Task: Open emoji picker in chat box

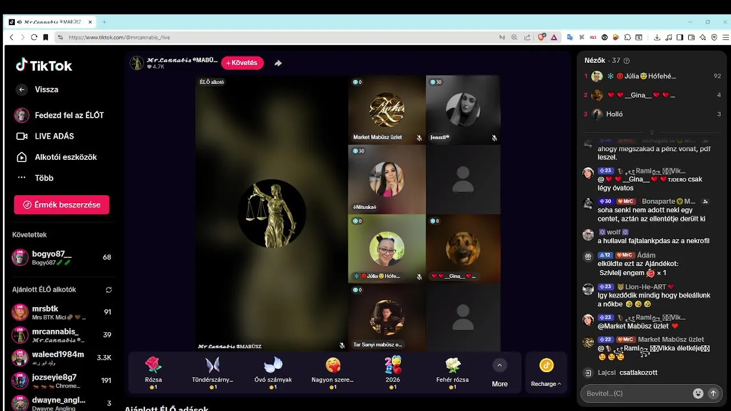Action: (x=698, y=393)
